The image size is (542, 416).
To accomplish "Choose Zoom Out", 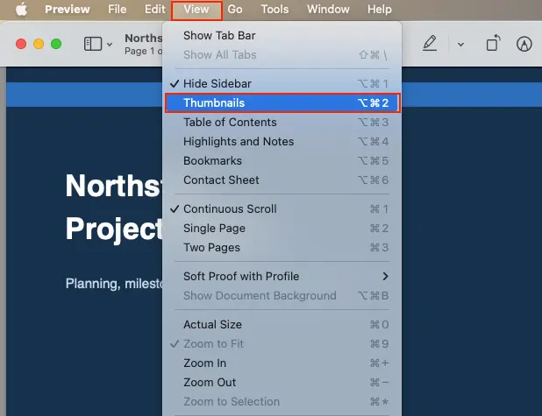I will 282,383.
